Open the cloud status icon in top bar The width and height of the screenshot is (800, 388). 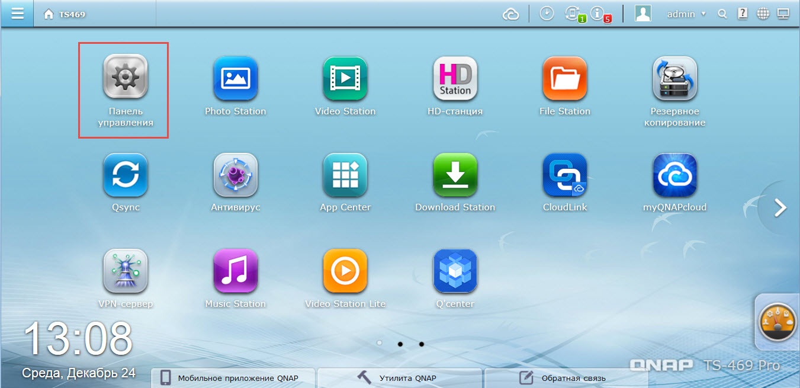(x=510, y=14)
